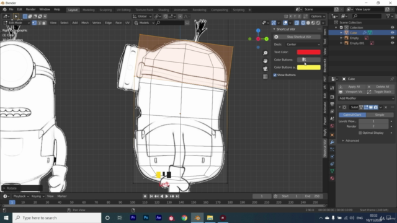Toggle Collection exclude checkbox
The width and height of the screenshot is (397, 223).
pyautogui.click(x=341, y=27)
